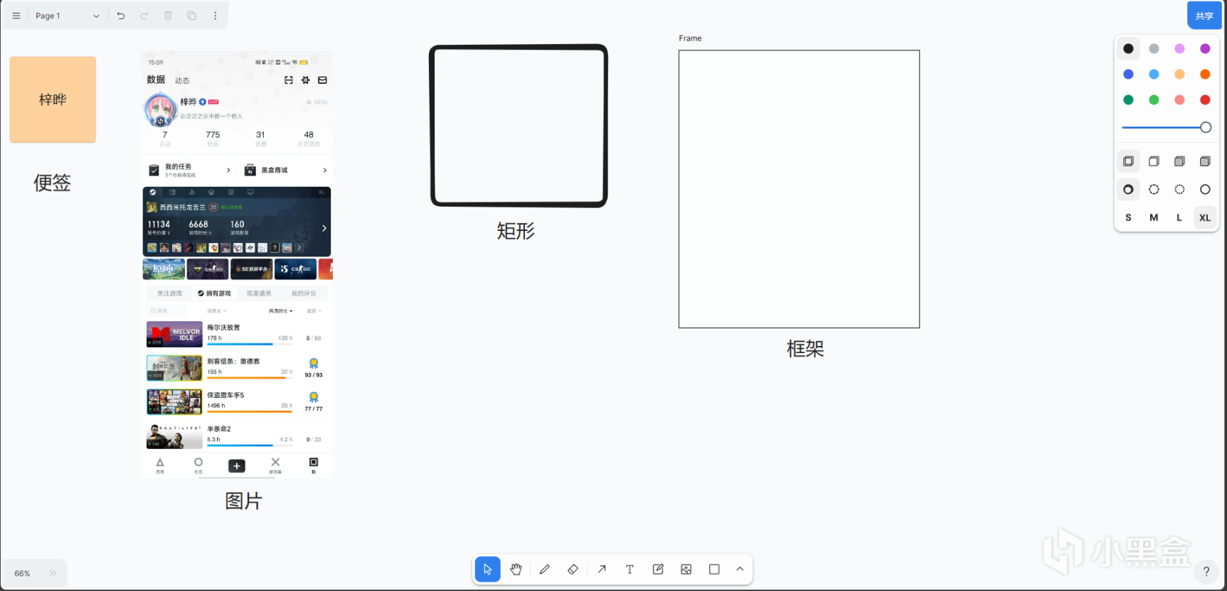Pick the light blue color swatch

[x=1154, y=75]
